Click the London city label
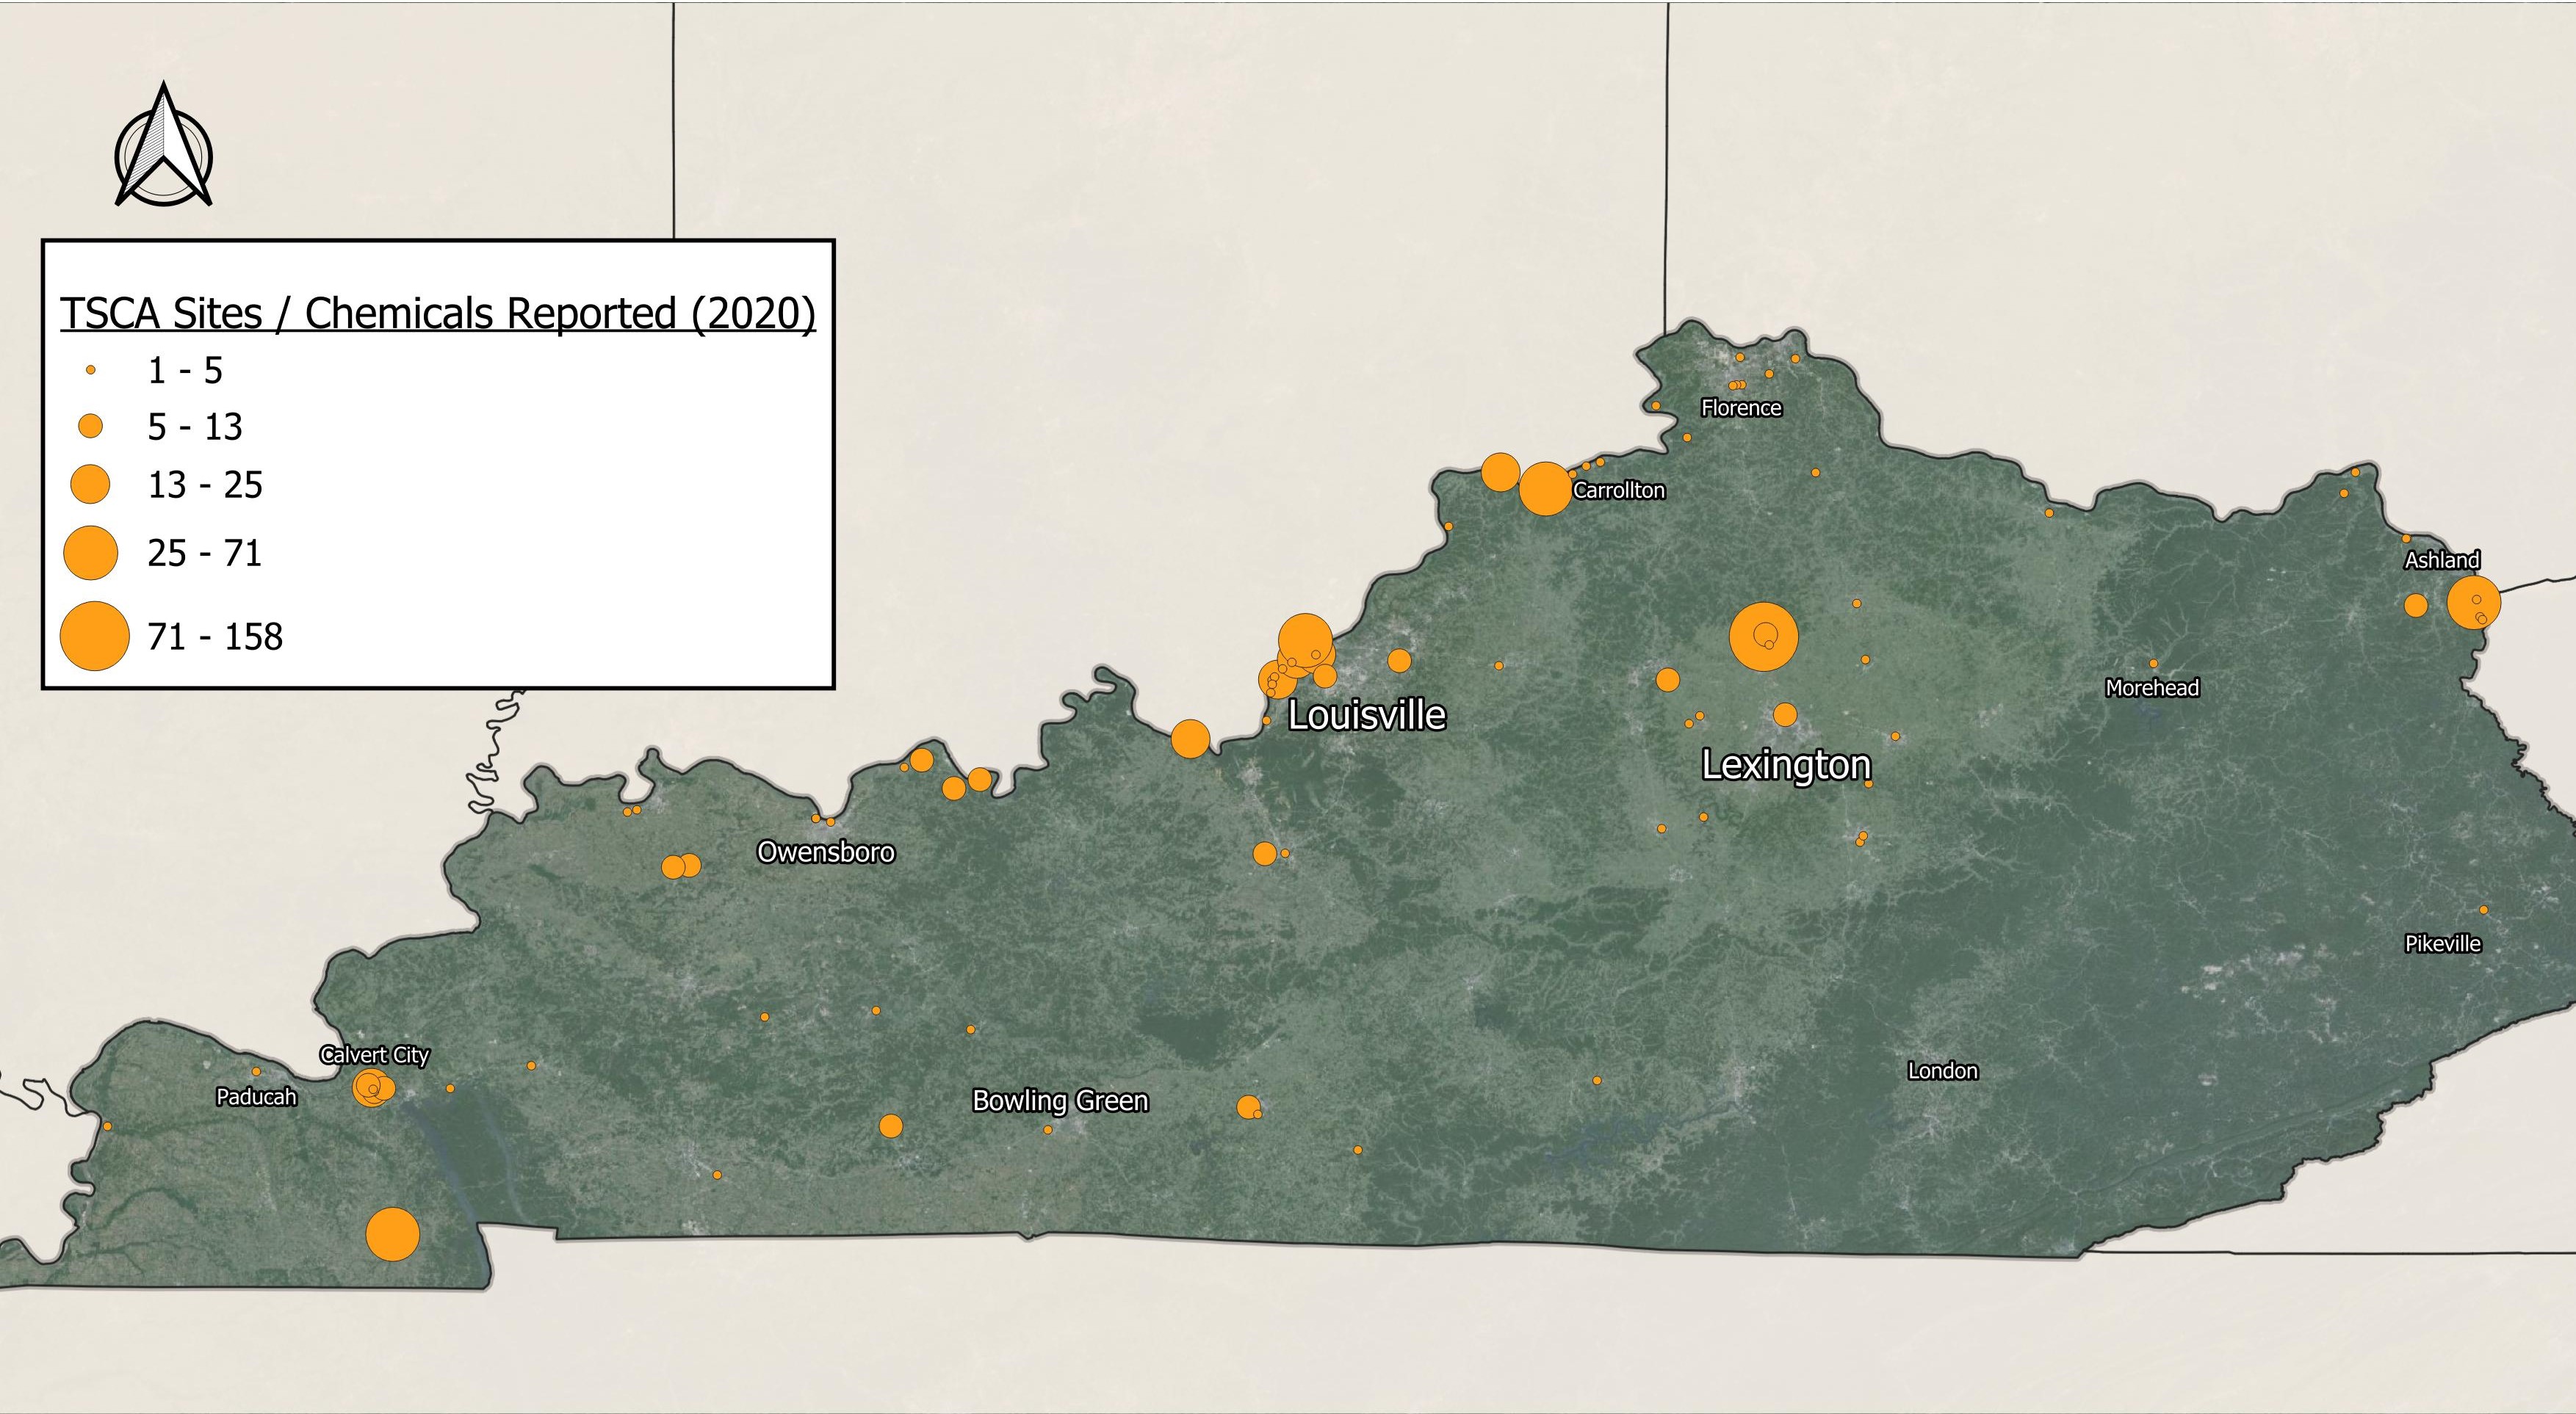This screenshot has width=2576, height=1414. click(x=1942, y=1071)
